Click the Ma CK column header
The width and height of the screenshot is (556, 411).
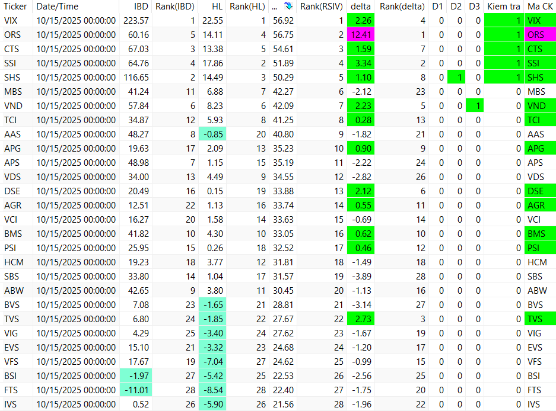540,7
